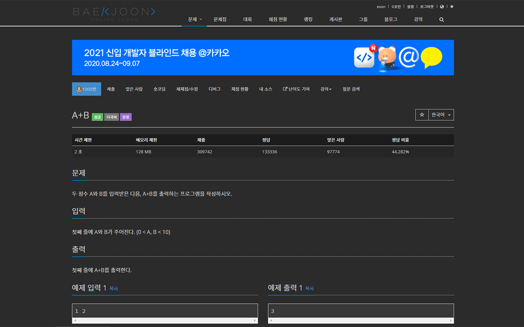Screen dimensions: 524x327
Task: Open the 강의 dropdown in problem tabs
Action: [326, 89]
